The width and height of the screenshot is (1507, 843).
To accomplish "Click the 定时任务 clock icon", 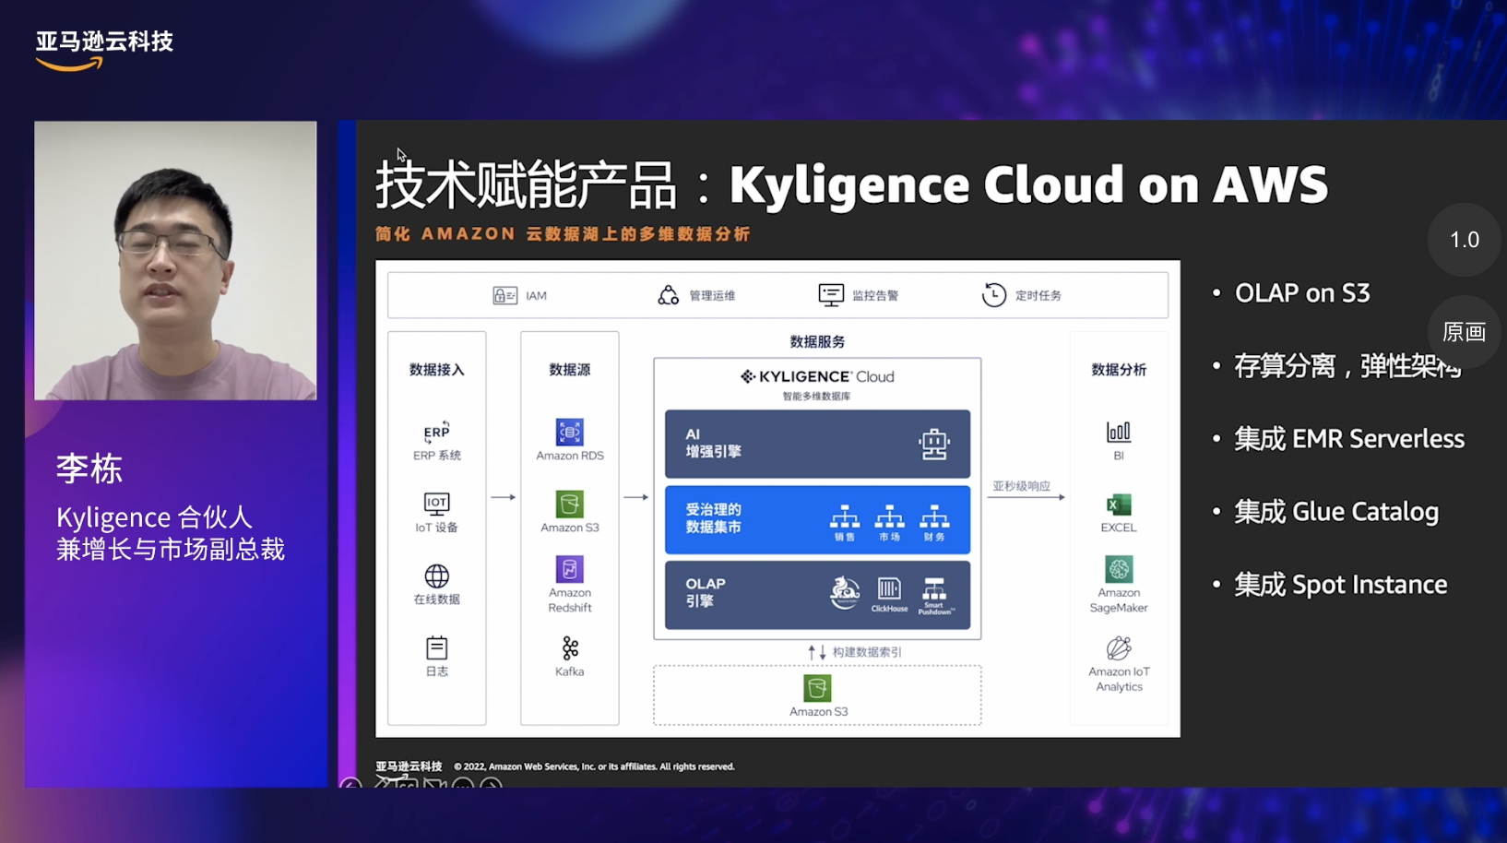I will click(x=994, y=295).
